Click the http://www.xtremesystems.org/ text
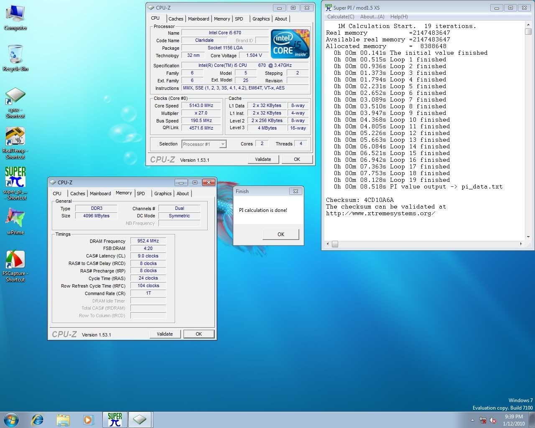535x428 pixels. [x=381, y=214]
